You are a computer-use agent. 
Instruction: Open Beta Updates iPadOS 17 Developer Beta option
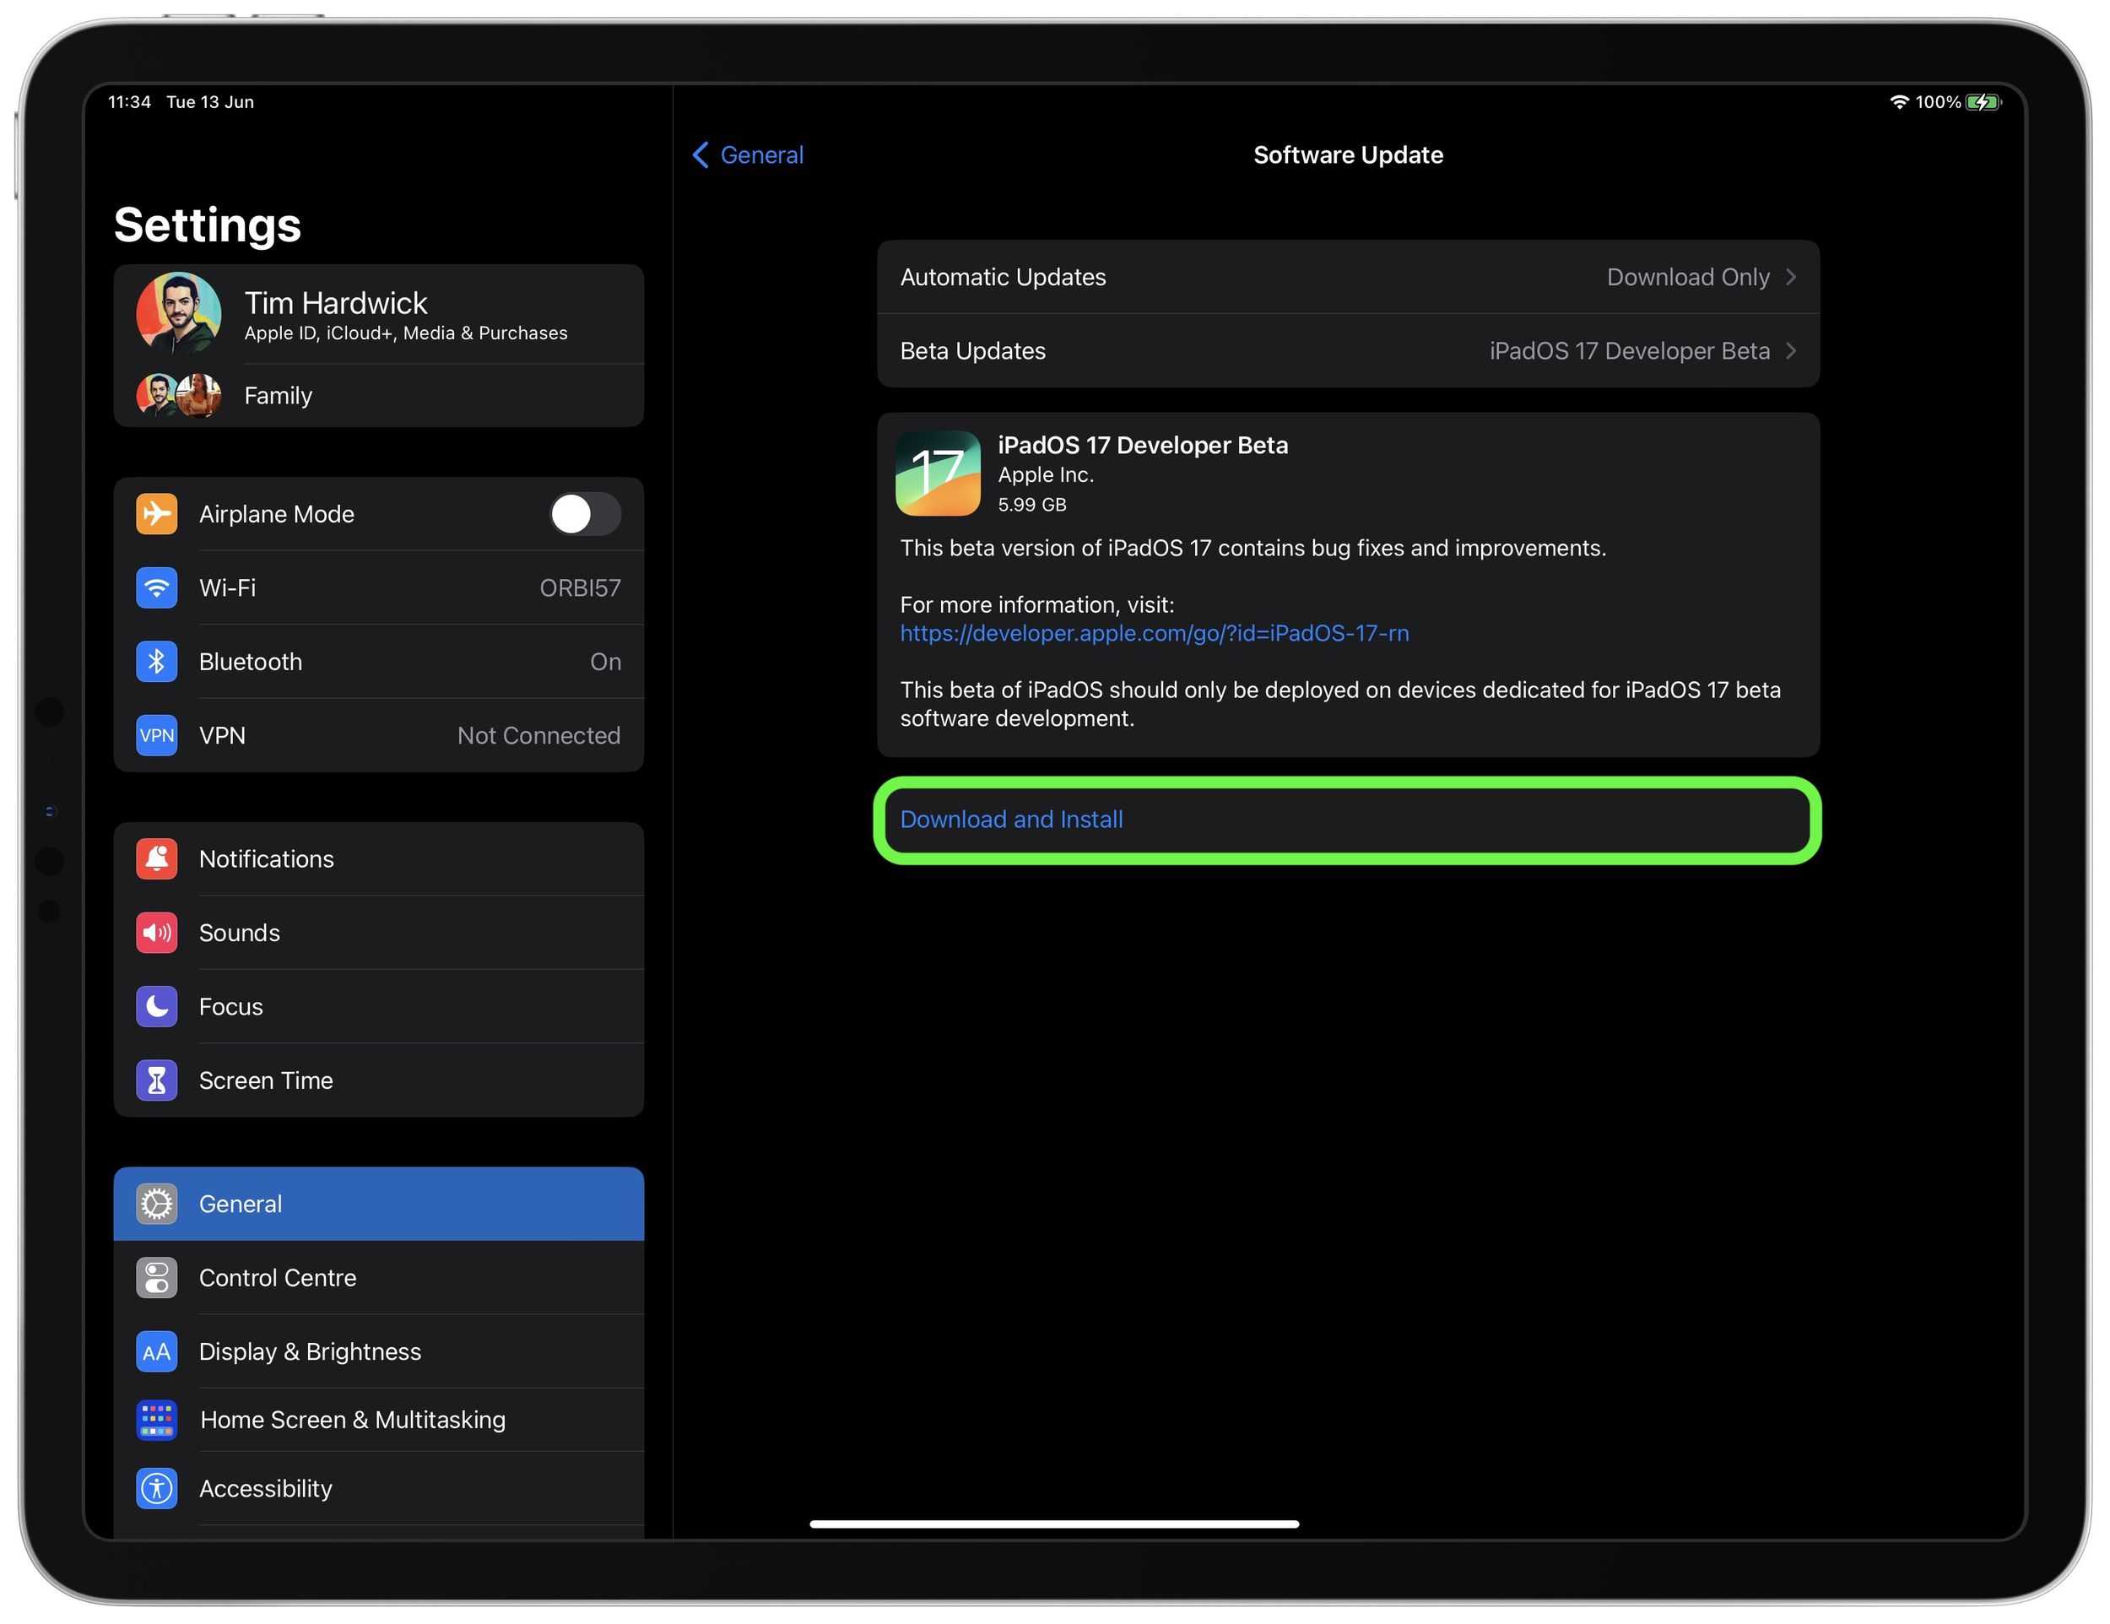1349,350
